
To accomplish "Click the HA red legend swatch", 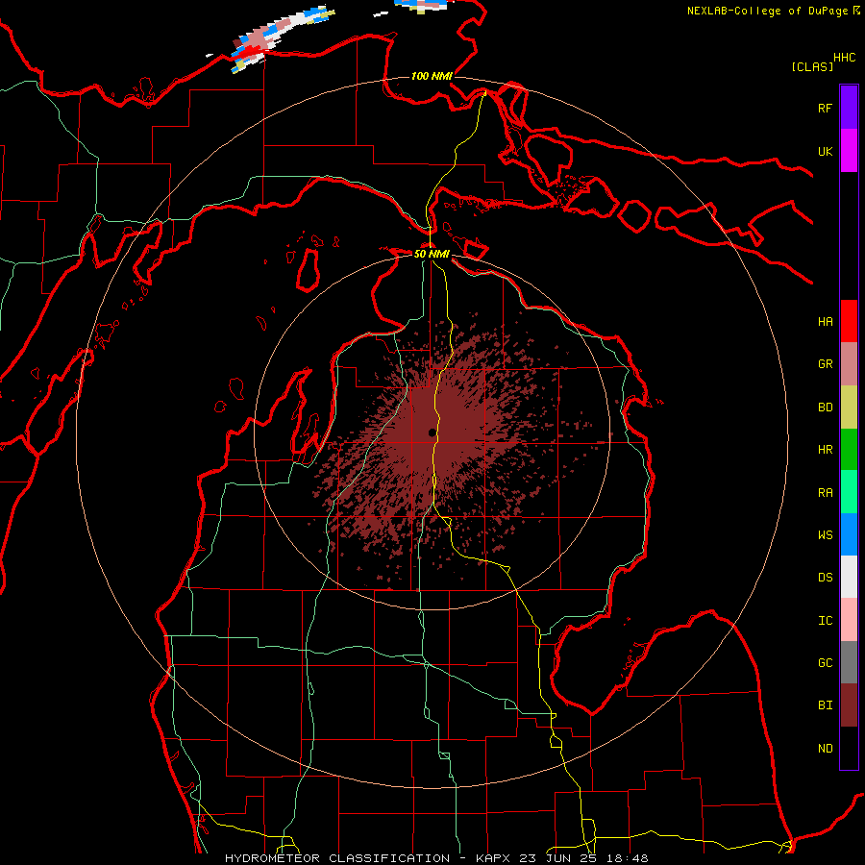I will [849, 321].
